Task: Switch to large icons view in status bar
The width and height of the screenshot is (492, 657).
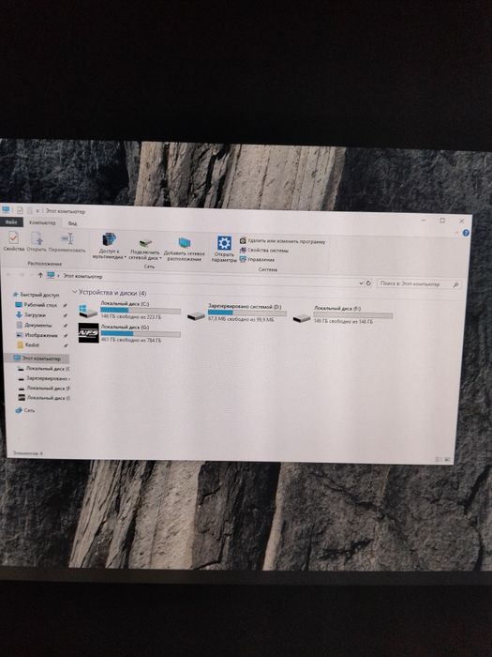Action: pyautogui.click(x=447, y=460)
